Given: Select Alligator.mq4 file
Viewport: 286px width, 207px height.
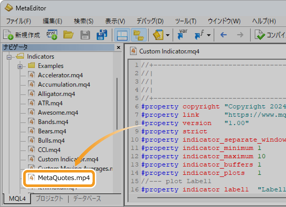Looking at the screenshot, I should [56, 94].
